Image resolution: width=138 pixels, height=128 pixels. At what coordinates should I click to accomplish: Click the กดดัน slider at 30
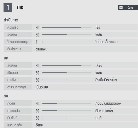pos(67,104)
